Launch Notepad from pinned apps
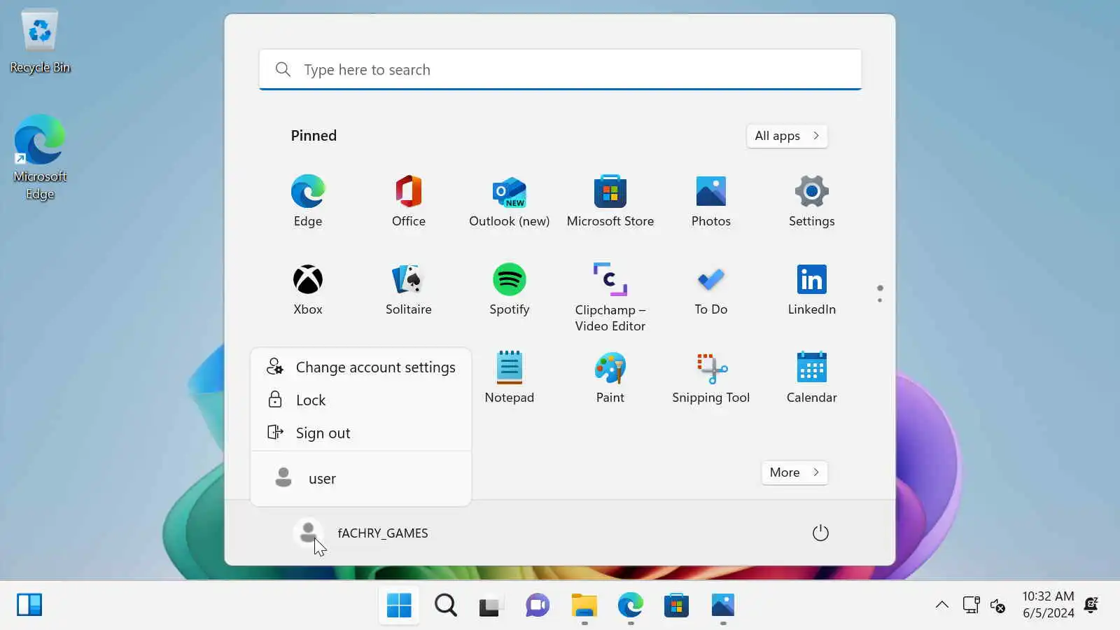1120x630 pixels. pos(510,378)
